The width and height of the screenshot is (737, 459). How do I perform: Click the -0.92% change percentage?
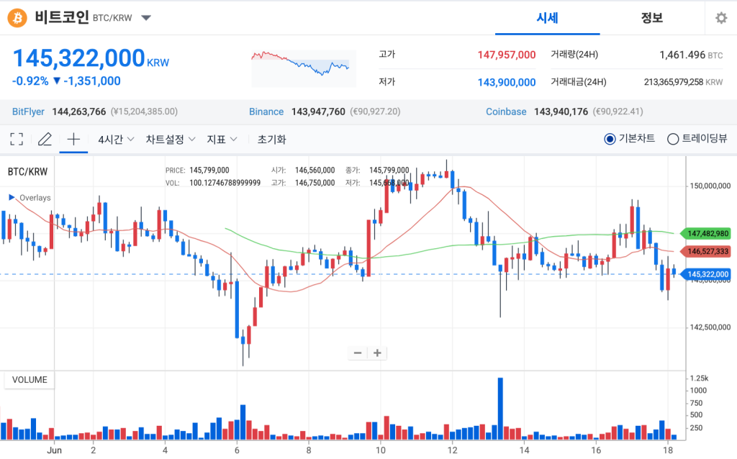pyautogui.click(x=30, y=81)
